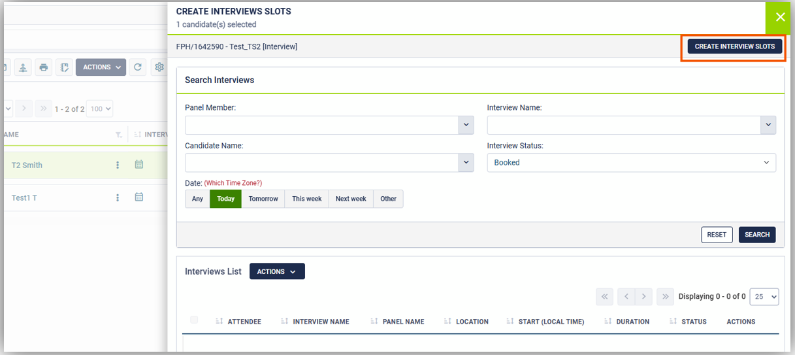Click filter icon in name column header
Viewport: 795px width, 355px height.
point(118,135)
